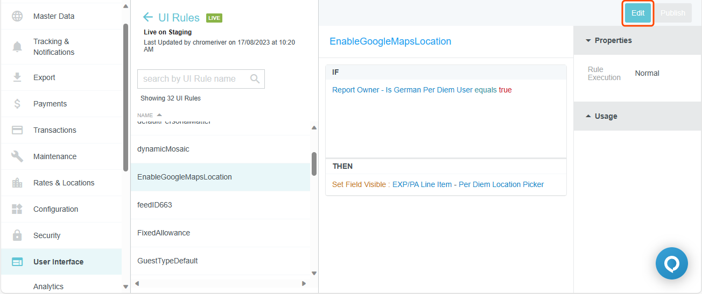Open the Rates & Locations menu
702x294 pixels.
[64, 183]
